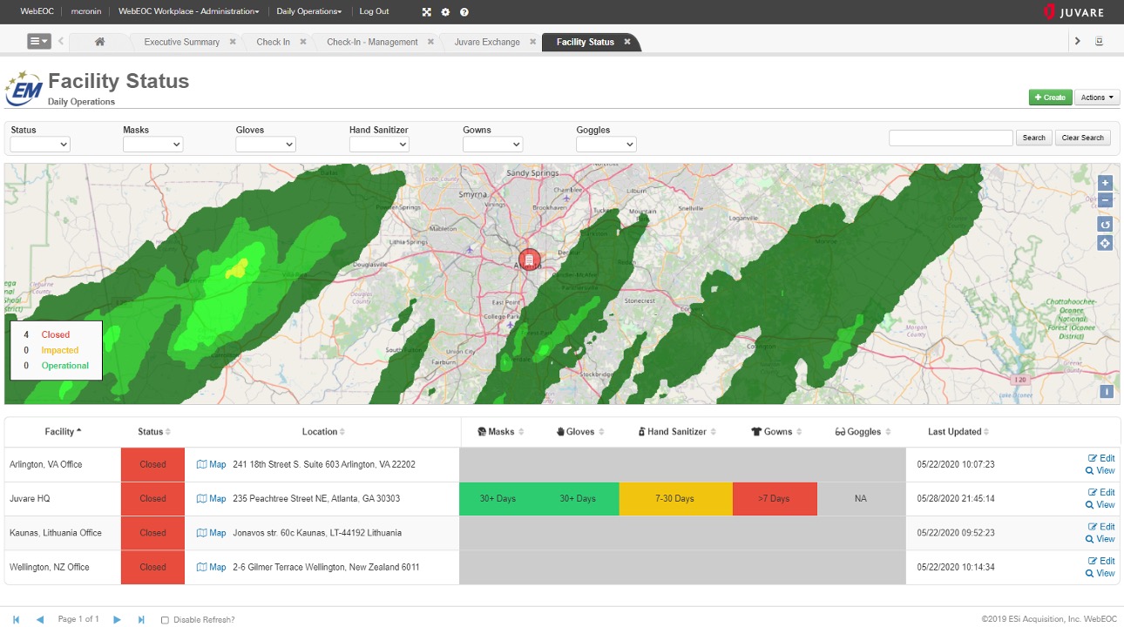Switch to the Check-In - Management tab
Viewport: 1124px width, 627px height.
coord(372,42)
